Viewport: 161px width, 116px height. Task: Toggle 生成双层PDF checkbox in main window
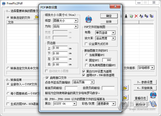tap(8, 104)
